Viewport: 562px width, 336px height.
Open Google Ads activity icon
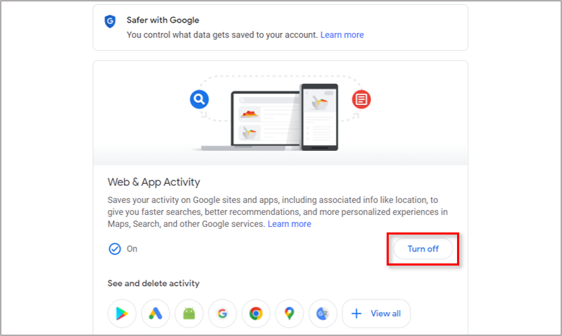click(155, 313)
